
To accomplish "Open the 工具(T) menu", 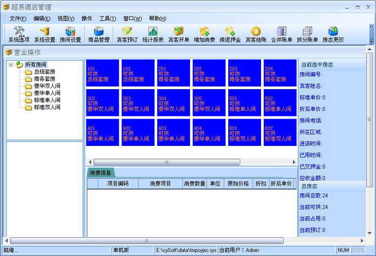I will [x=107, y=18].
